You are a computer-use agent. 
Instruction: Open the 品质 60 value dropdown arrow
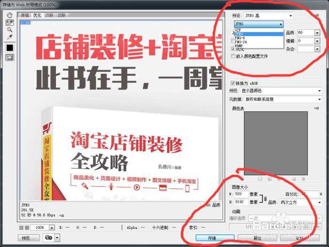[x=317, y=33]
